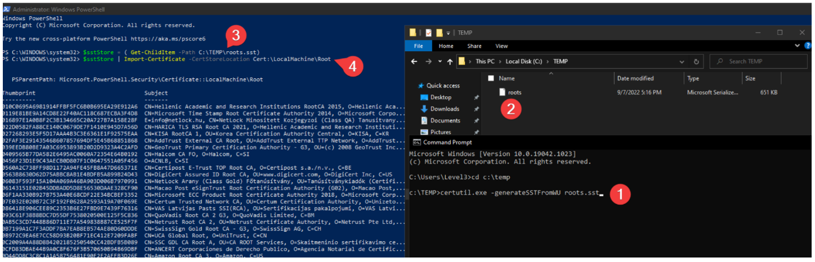Expand the ribbon using the chevron
Image resolution: width=815 pixels, height=262 pixels.
pyautogui.click(x=798, y=46)
